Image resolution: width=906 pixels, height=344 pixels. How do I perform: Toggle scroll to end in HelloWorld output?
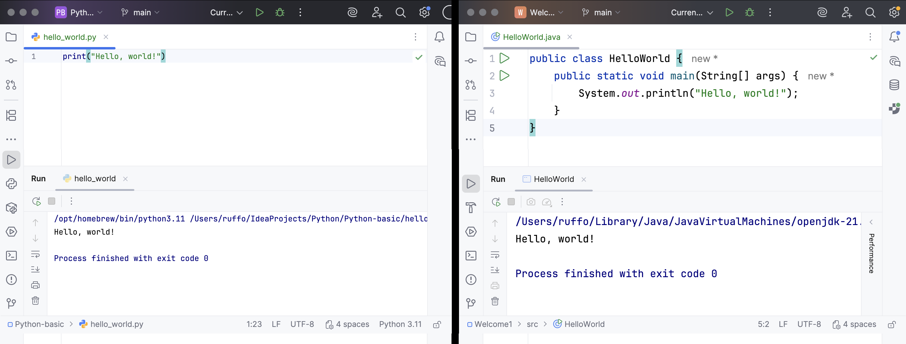coord(495,270)
